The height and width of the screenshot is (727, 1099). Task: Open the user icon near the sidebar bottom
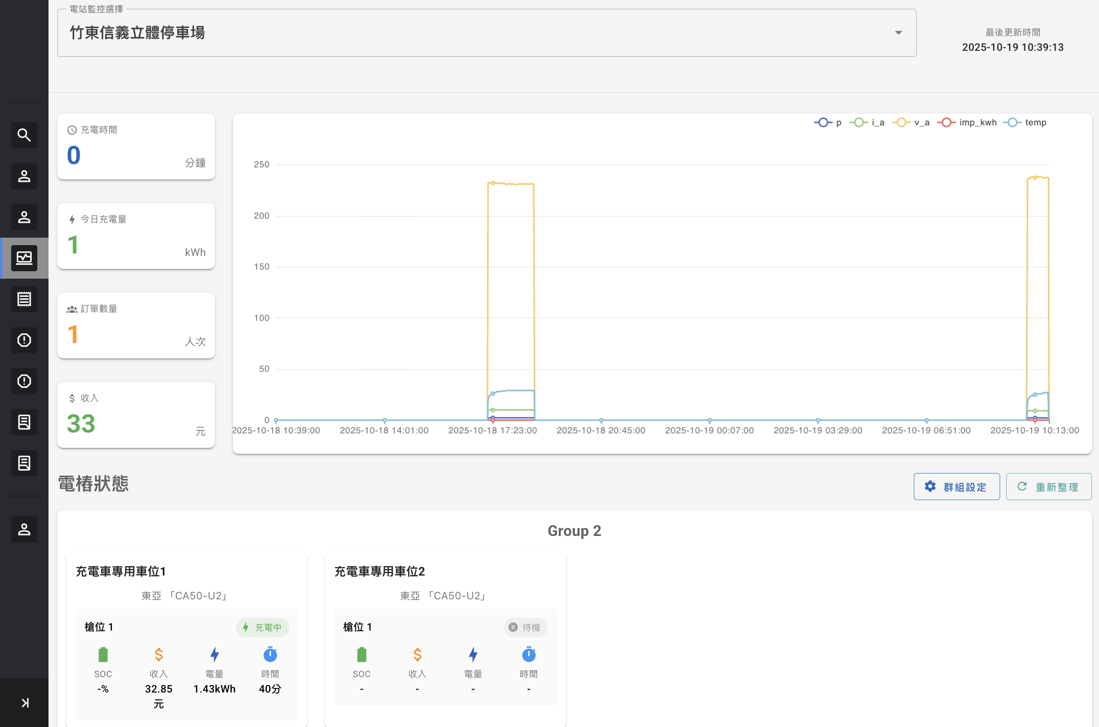click(24, 529)
